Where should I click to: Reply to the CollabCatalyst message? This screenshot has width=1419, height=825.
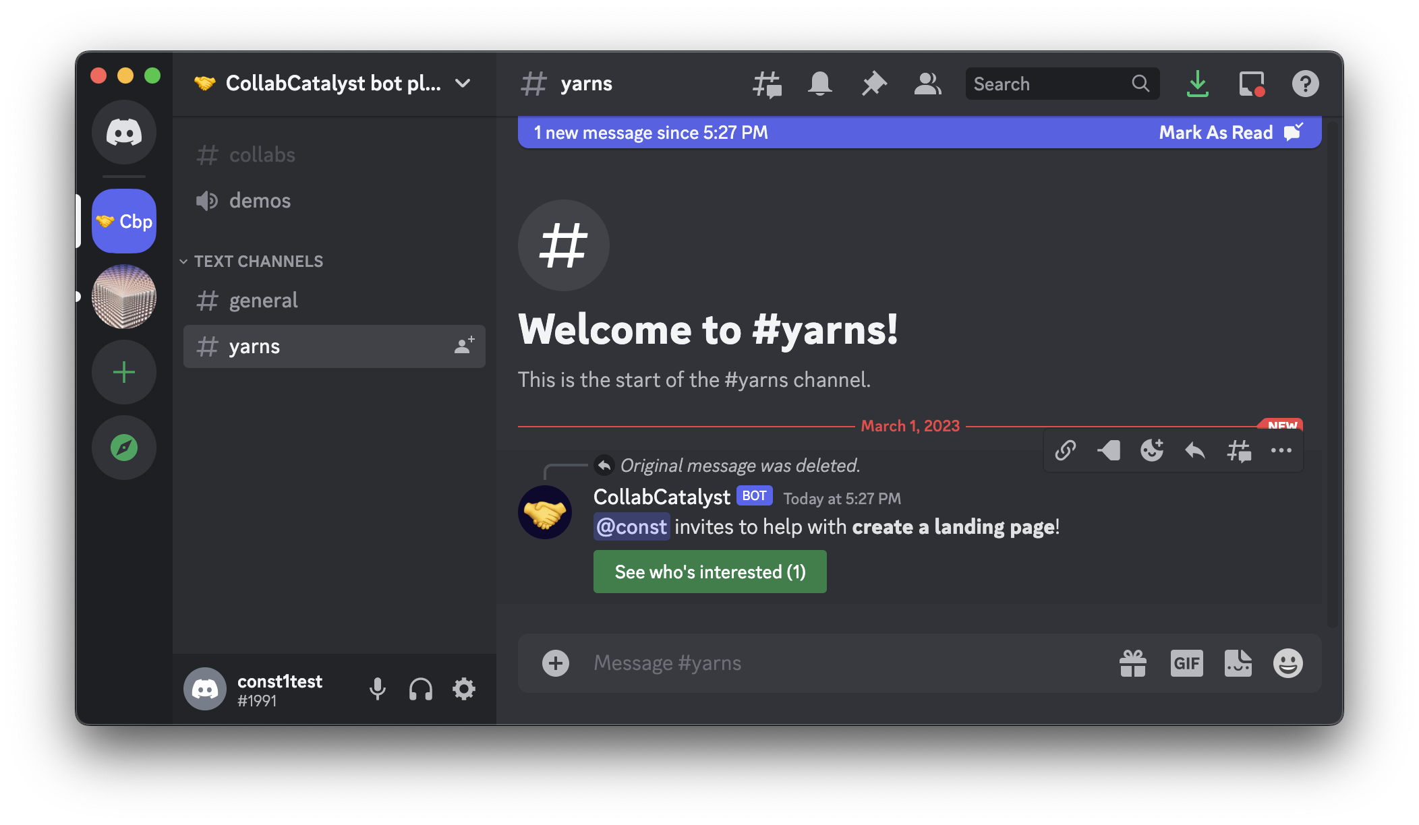click(x=1195, y=450)
